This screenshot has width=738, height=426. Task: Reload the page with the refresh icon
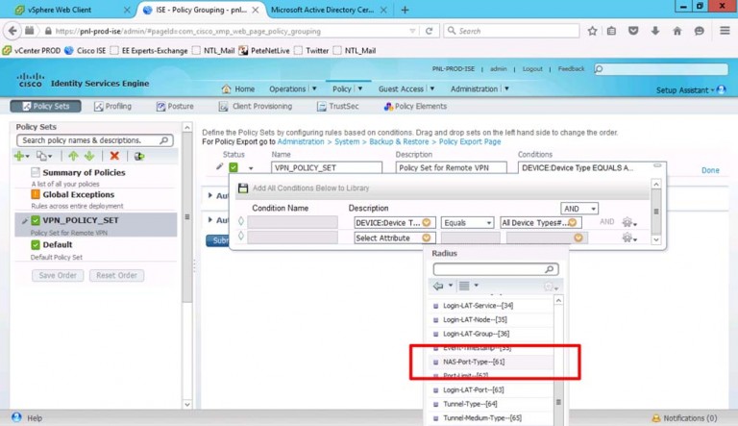[x=429, y=31]
